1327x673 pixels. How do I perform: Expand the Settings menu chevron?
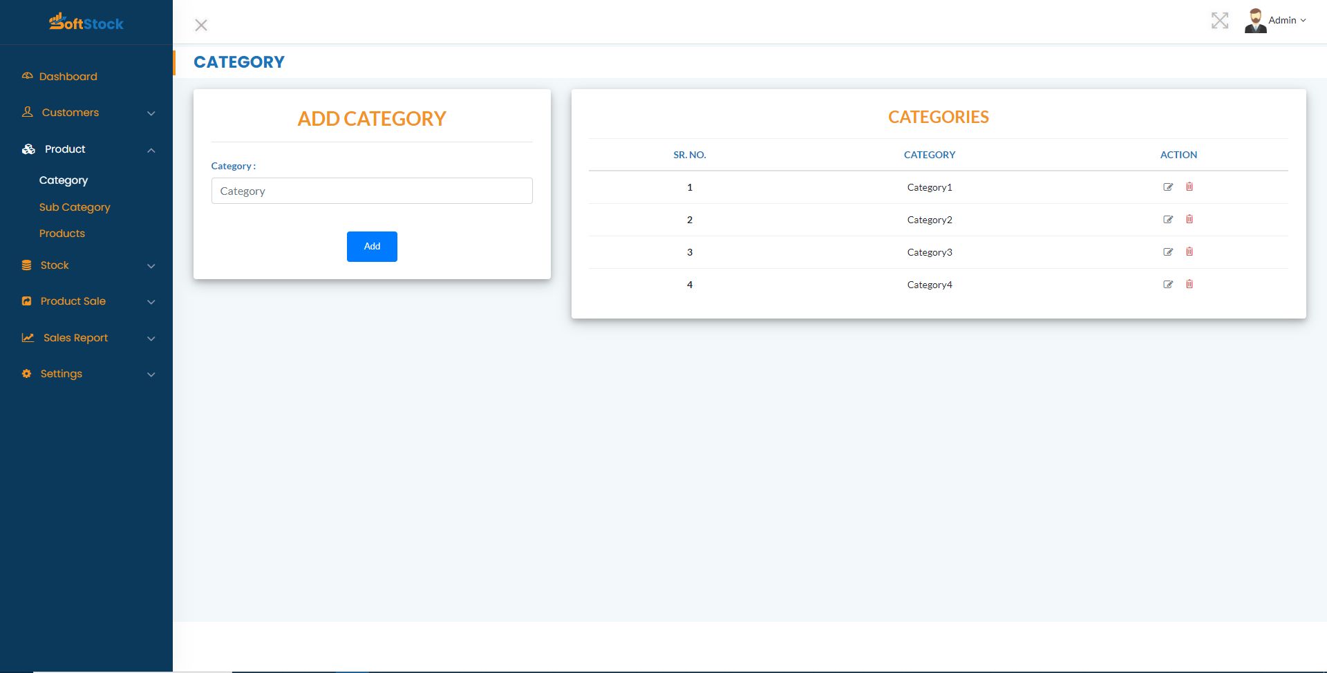(x=151, y=375)
